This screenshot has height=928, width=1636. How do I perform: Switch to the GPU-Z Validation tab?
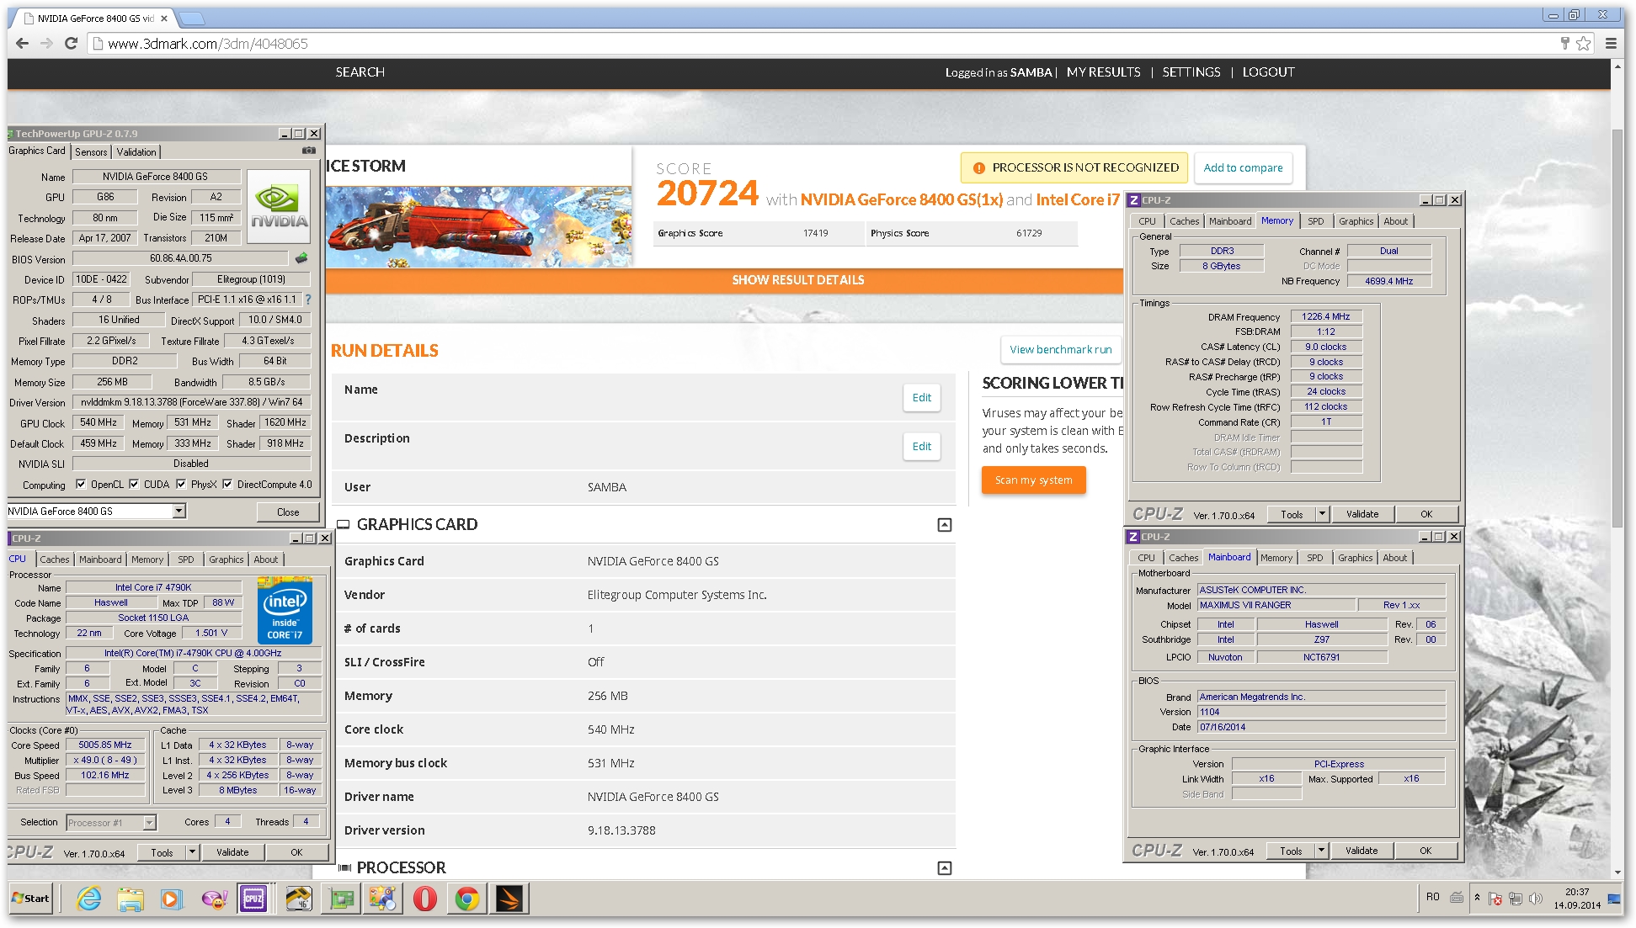pyautogui.click(x=136, y=152)
